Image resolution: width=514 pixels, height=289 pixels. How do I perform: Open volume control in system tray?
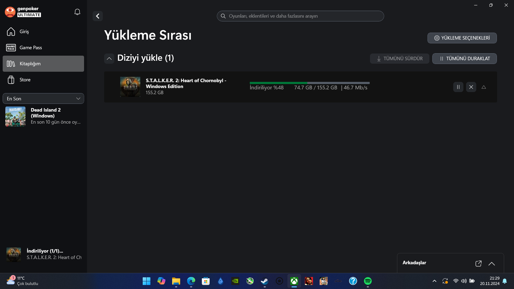[464, 281]
